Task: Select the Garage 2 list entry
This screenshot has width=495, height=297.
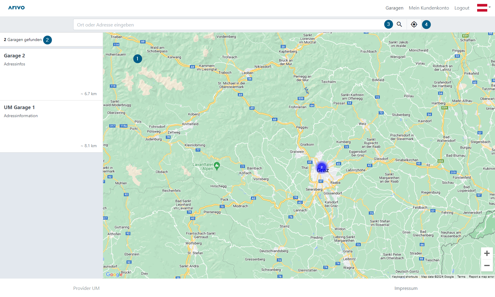Action: [x=51, y=74]
